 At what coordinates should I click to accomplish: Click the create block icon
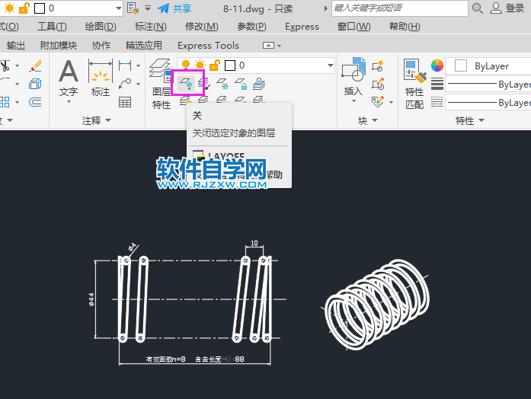coord(378,65)
